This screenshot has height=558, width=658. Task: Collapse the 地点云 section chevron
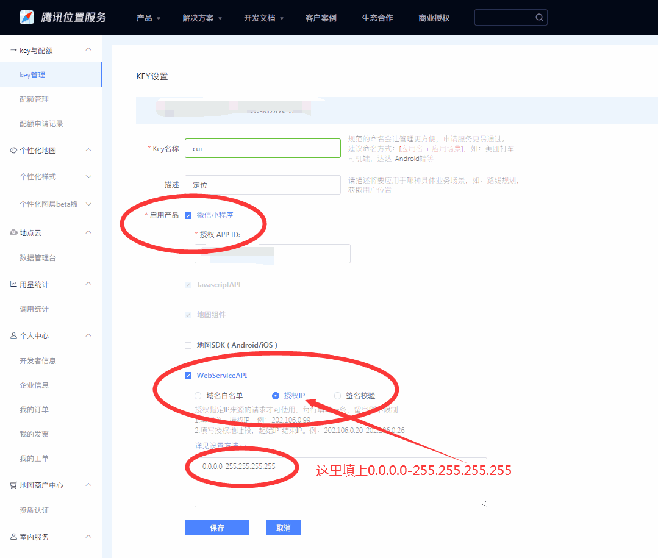pyautogui.click(x=88, y=232)
